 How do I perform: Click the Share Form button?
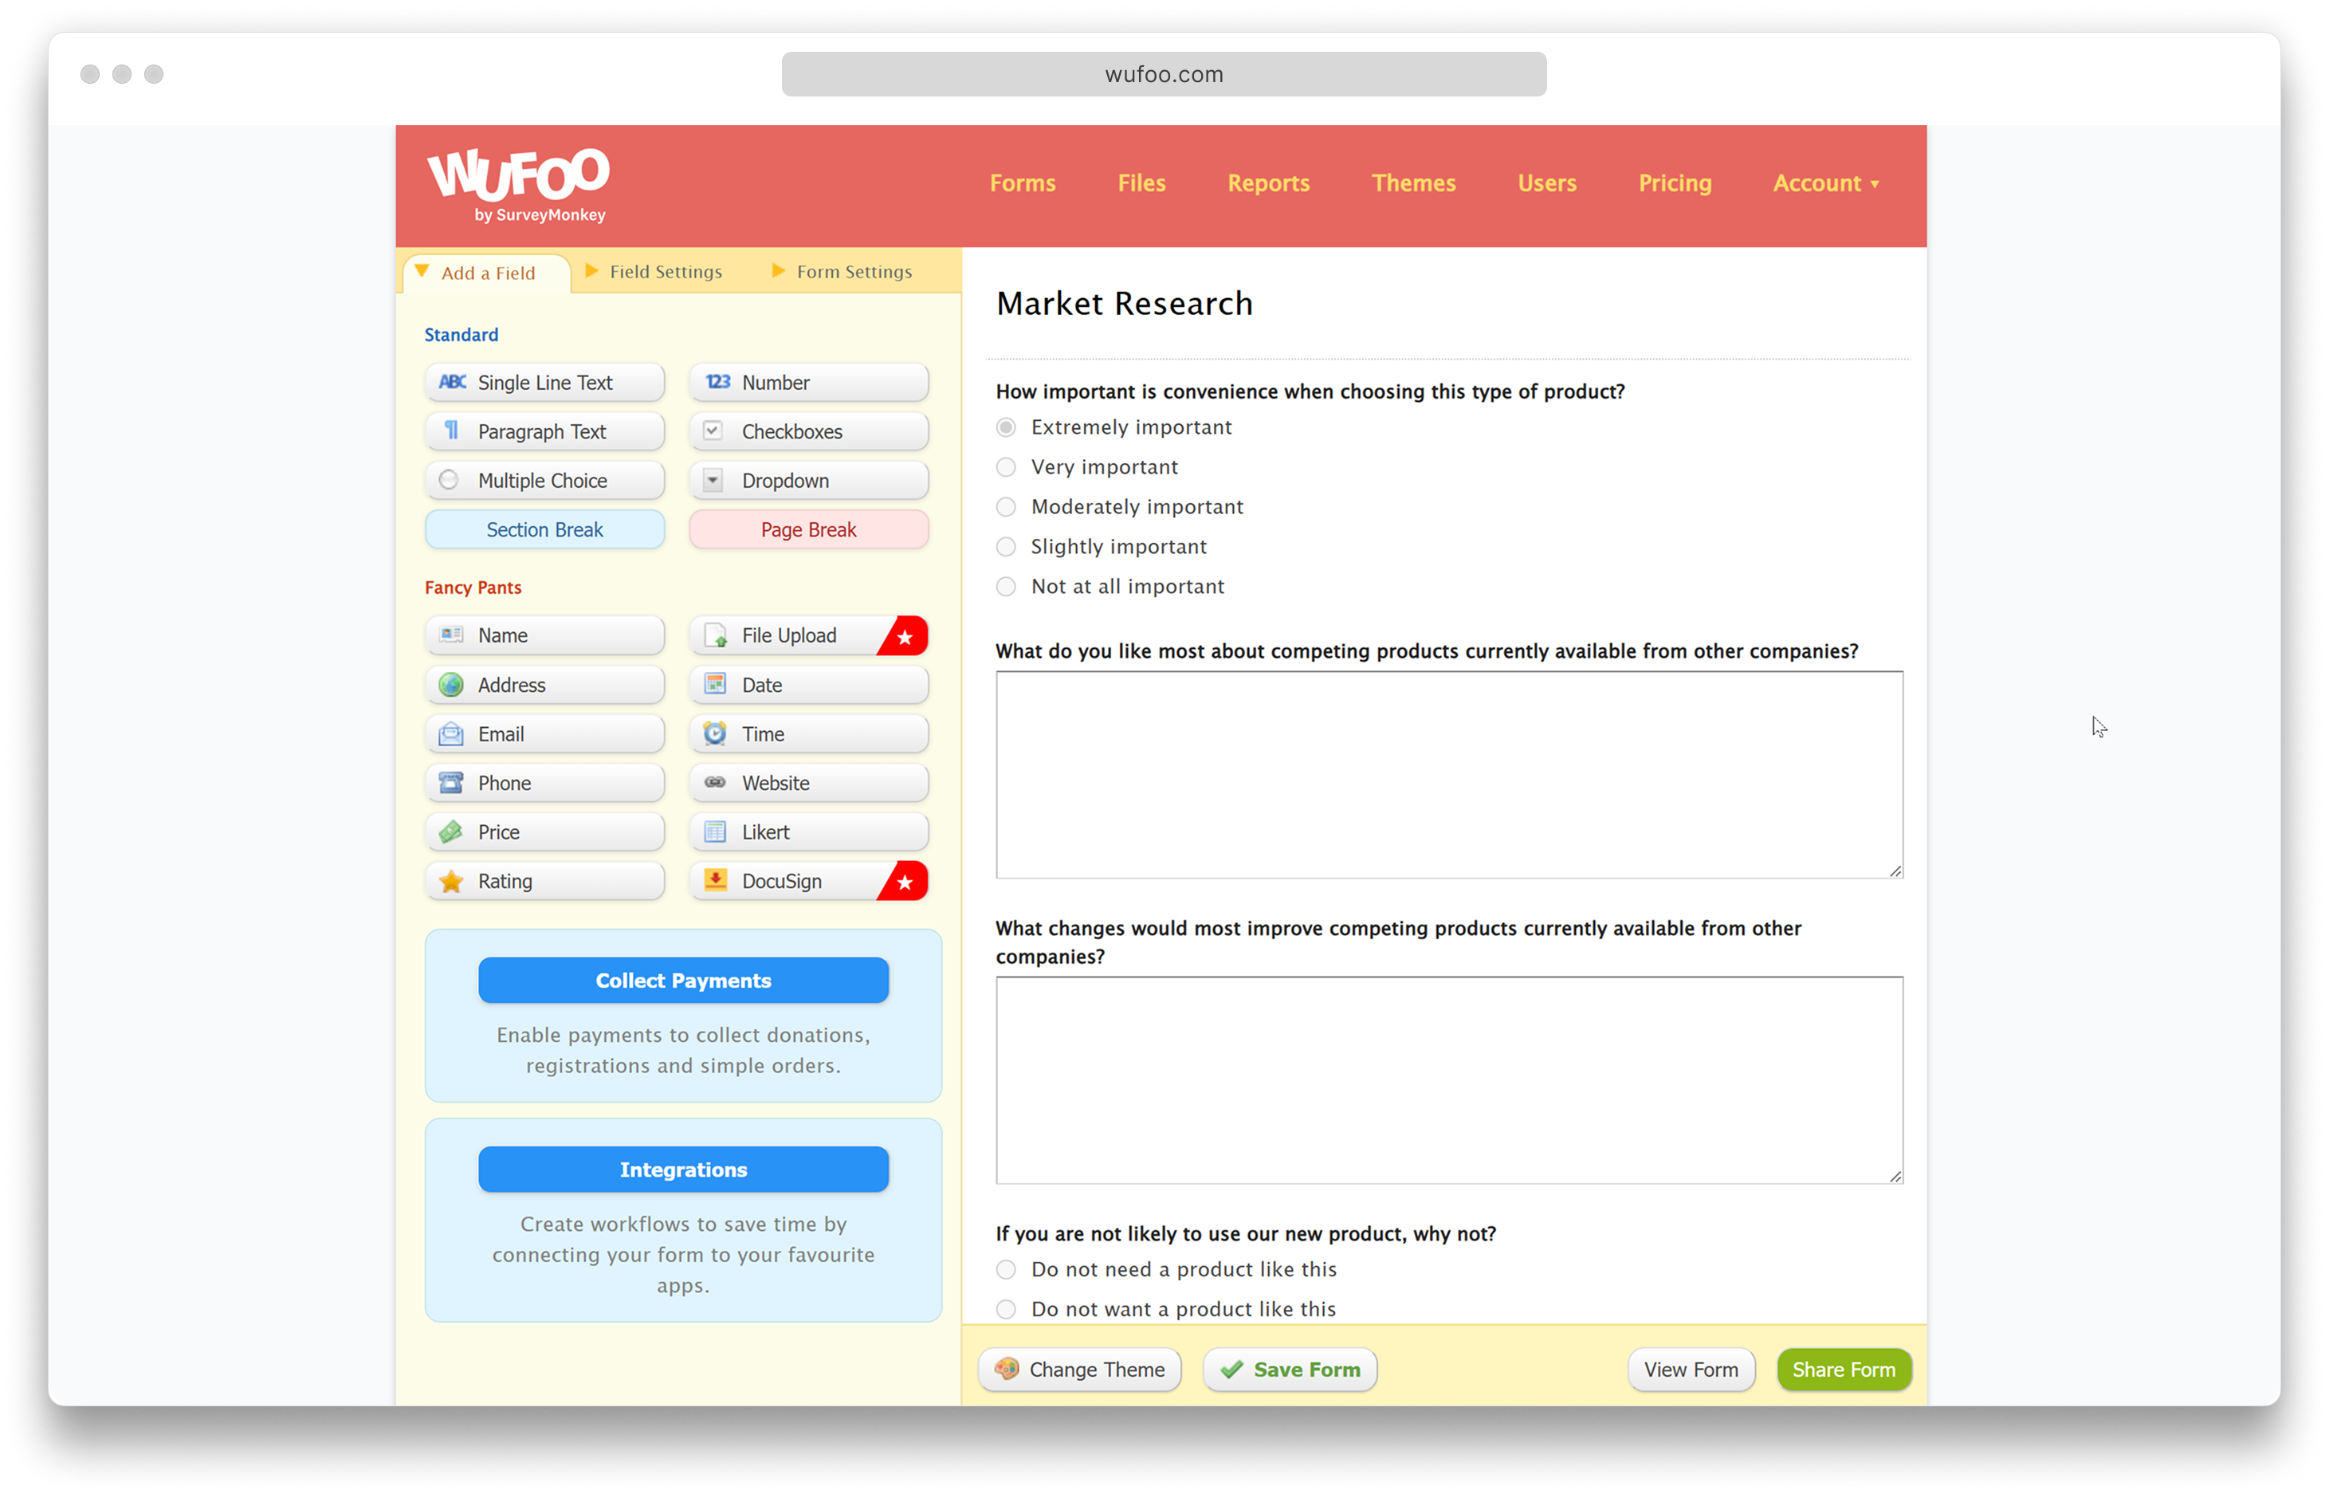[x=1843, y=1370]
